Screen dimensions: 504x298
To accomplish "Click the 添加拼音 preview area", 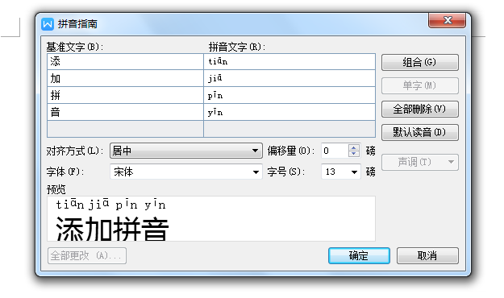I will click(x=211, y=219).
